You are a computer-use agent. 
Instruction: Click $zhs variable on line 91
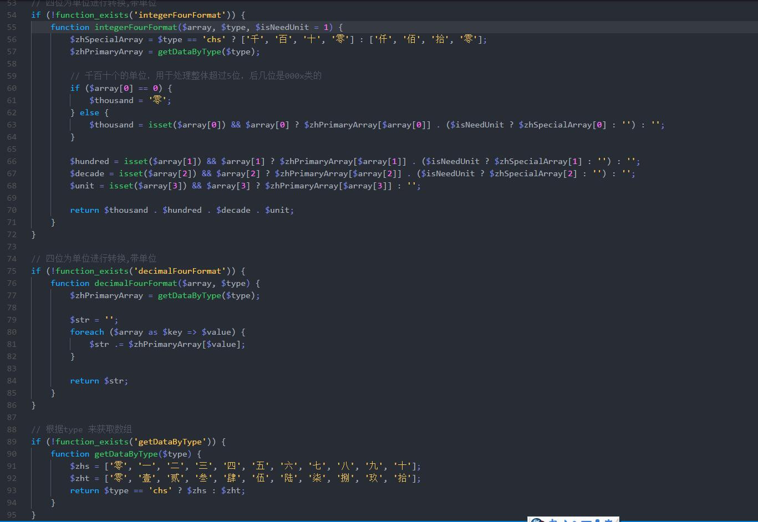pyautogui.click(x=80, y=466)
